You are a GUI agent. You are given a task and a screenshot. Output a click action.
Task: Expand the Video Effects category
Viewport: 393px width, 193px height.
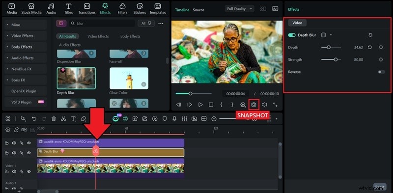(26, 36)
